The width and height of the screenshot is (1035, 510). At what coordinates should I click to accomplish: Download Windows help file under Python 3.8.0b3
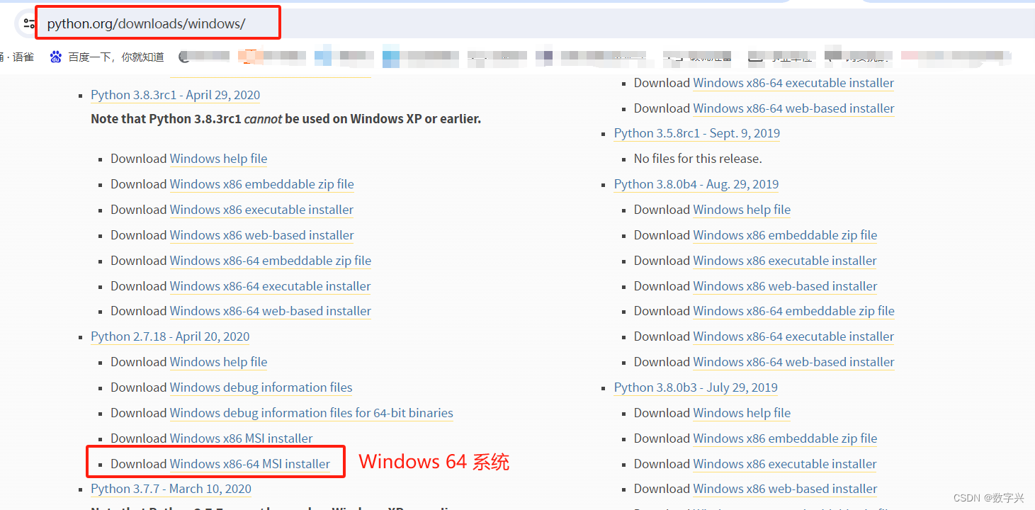click(742, 413)
